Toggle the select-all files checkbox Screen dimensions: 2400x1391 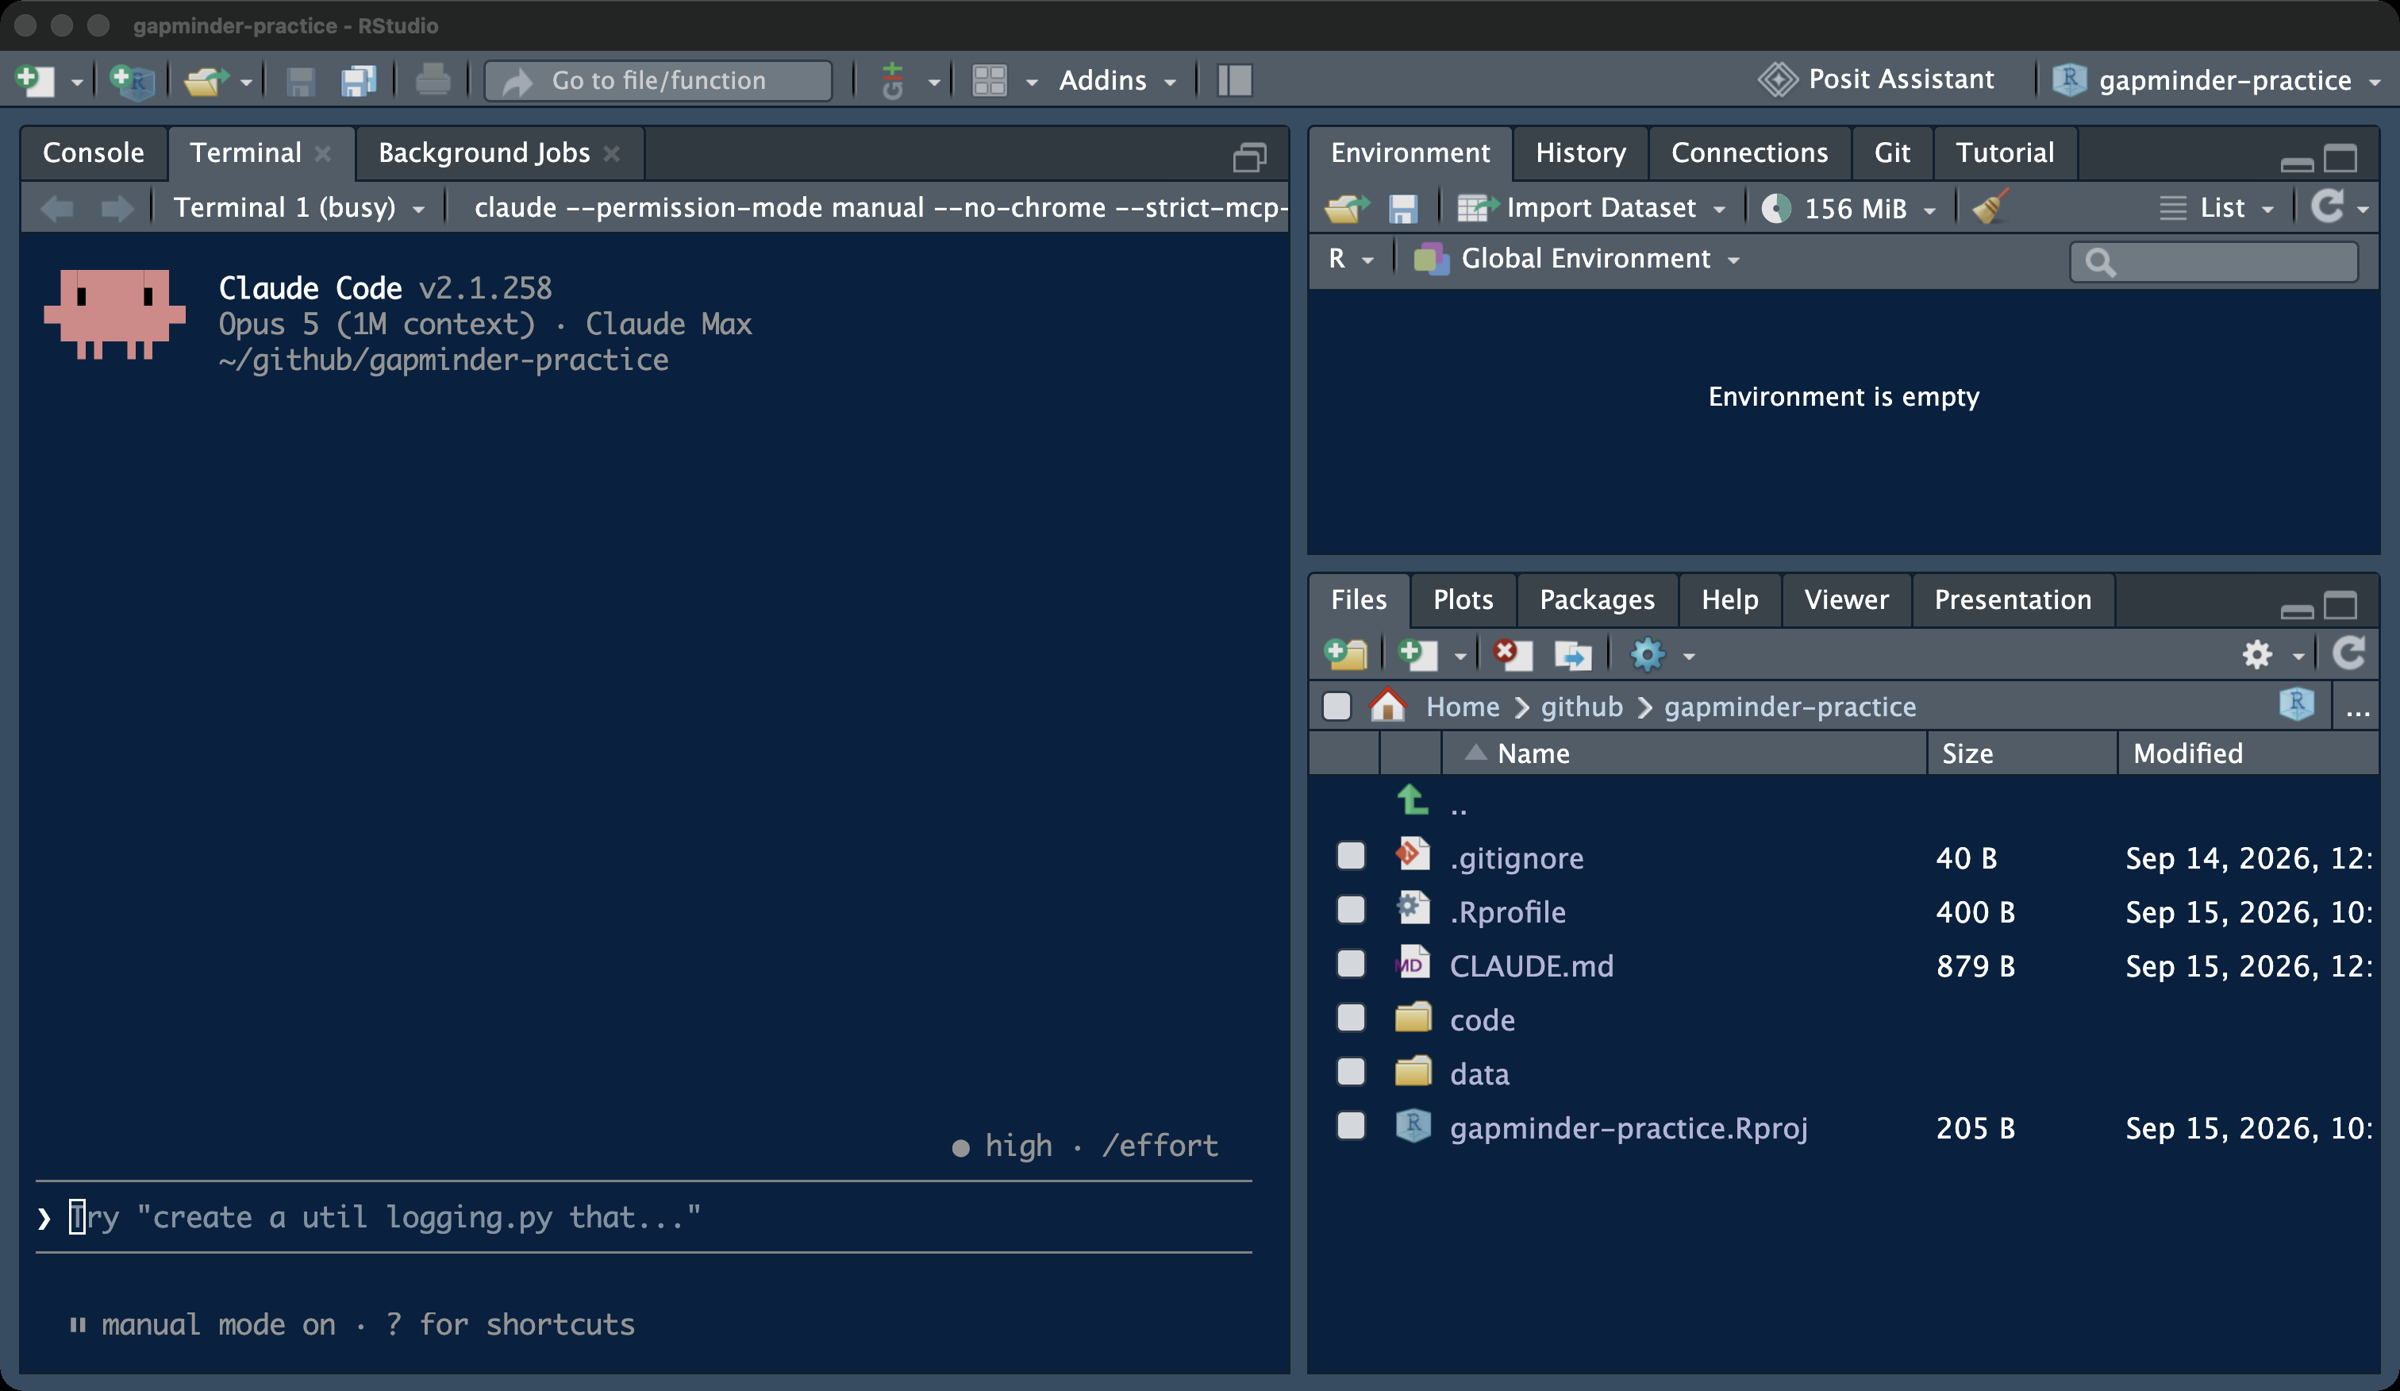1337,707
